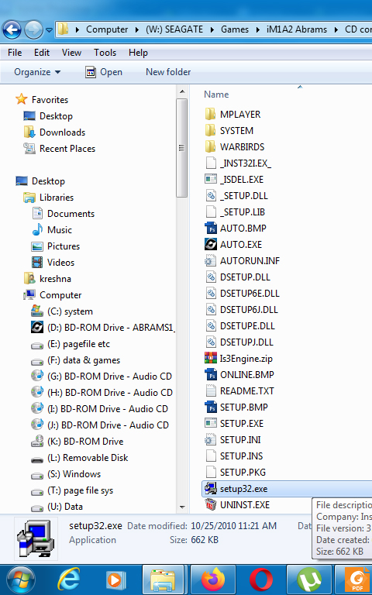Select SETUP.INI file icon
Image resolution: width=372 pixels, height=595 pixels.
[x=210, y=440]
